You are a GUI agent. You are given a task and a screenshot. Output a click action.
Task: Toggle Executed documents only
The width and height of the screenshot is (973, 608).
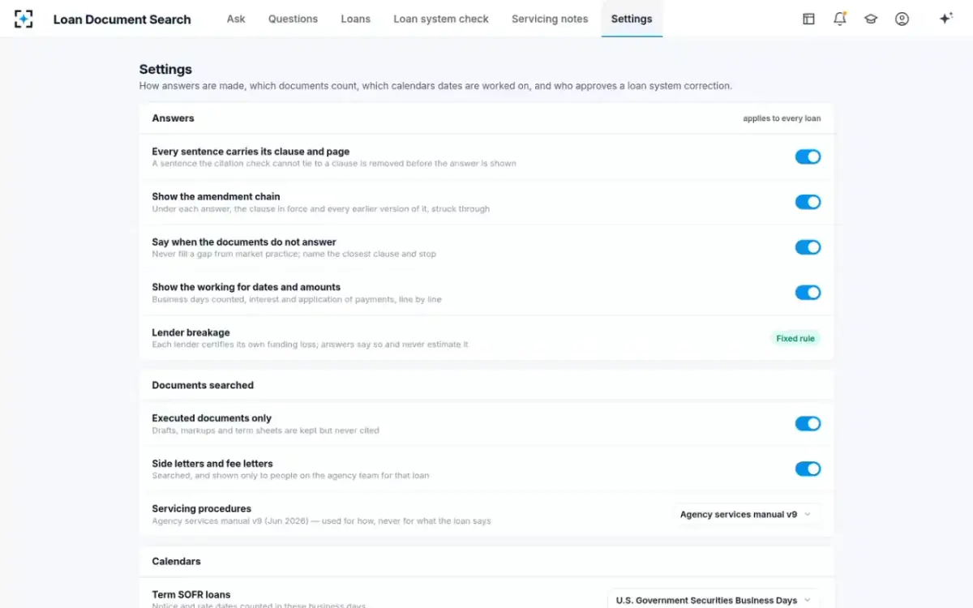(x=808, y=423)
